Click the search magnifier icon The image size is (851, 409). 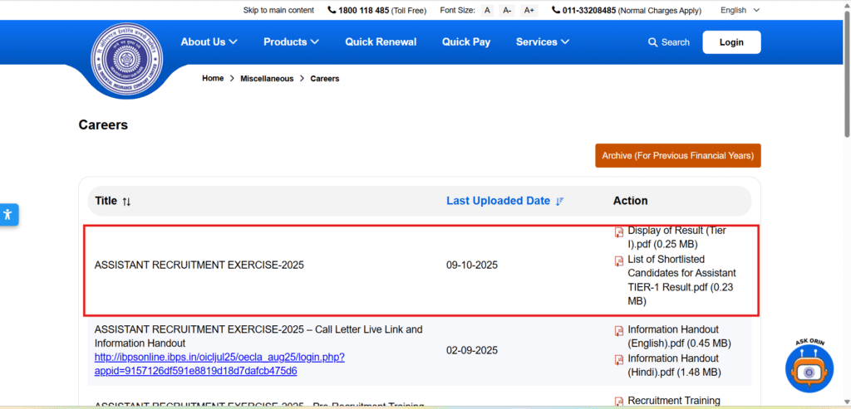coord(653,42)
